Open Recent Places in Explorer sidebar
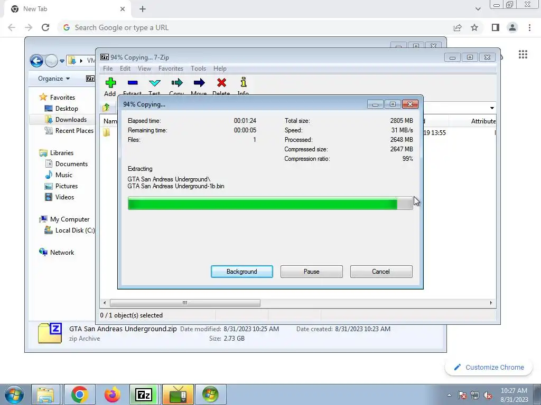The image size is (541, 405). click(74, 131)
